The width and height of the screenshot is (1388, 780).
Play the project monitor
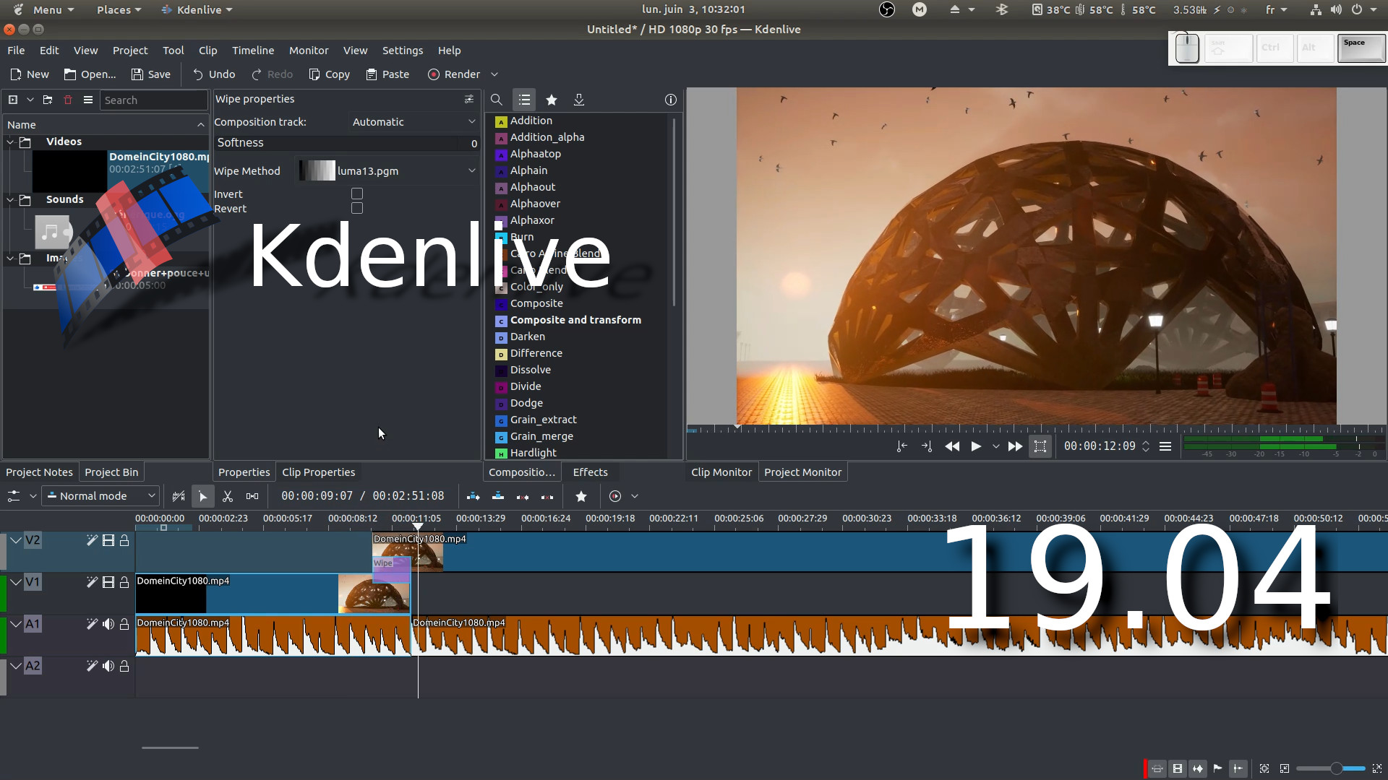976,446
